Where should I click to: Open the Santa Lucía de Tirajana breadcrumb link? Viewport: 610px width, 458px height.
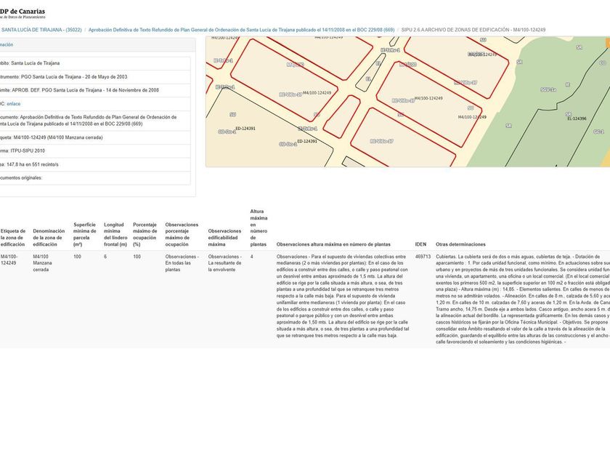(41, 30)
